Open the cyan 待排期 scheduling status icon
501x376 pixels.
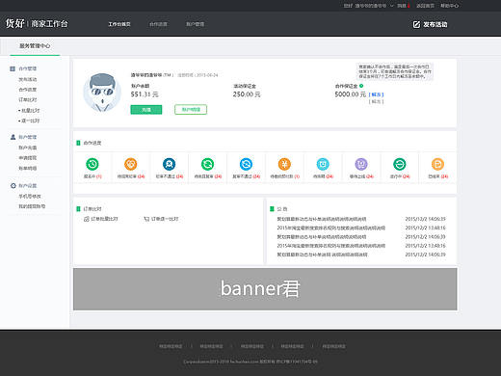(323, 164)
